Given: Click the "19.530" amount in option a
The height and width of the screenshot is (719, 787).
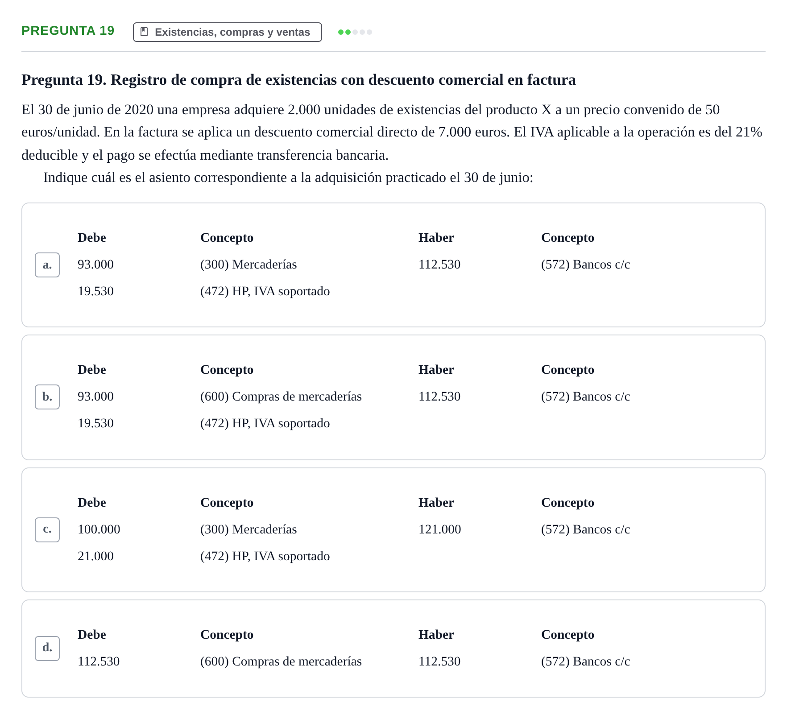Looking at the screenshot, I should point(95,291).
